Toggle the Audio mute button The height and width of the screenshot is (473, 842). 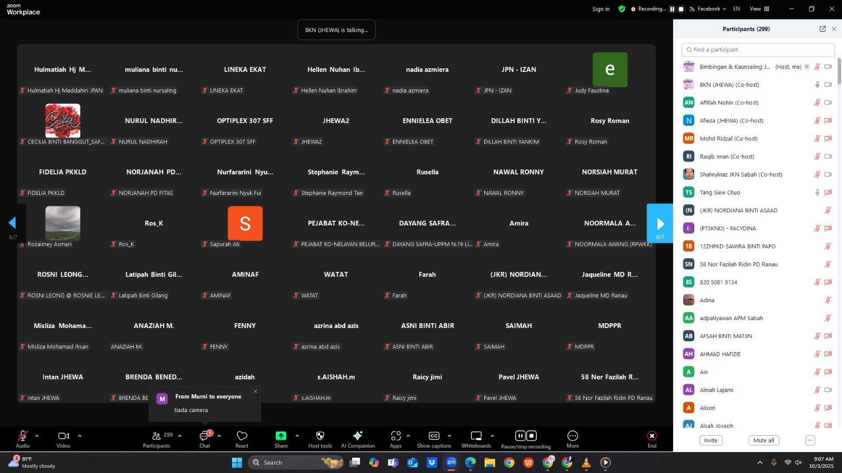pos(23,439)
